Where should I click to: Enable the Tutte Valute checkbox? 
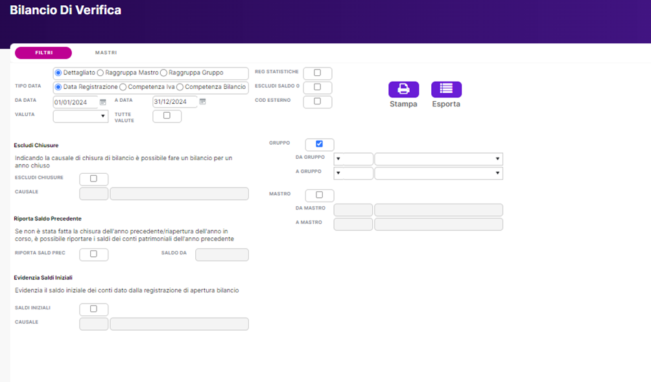[x=167, y=115]
